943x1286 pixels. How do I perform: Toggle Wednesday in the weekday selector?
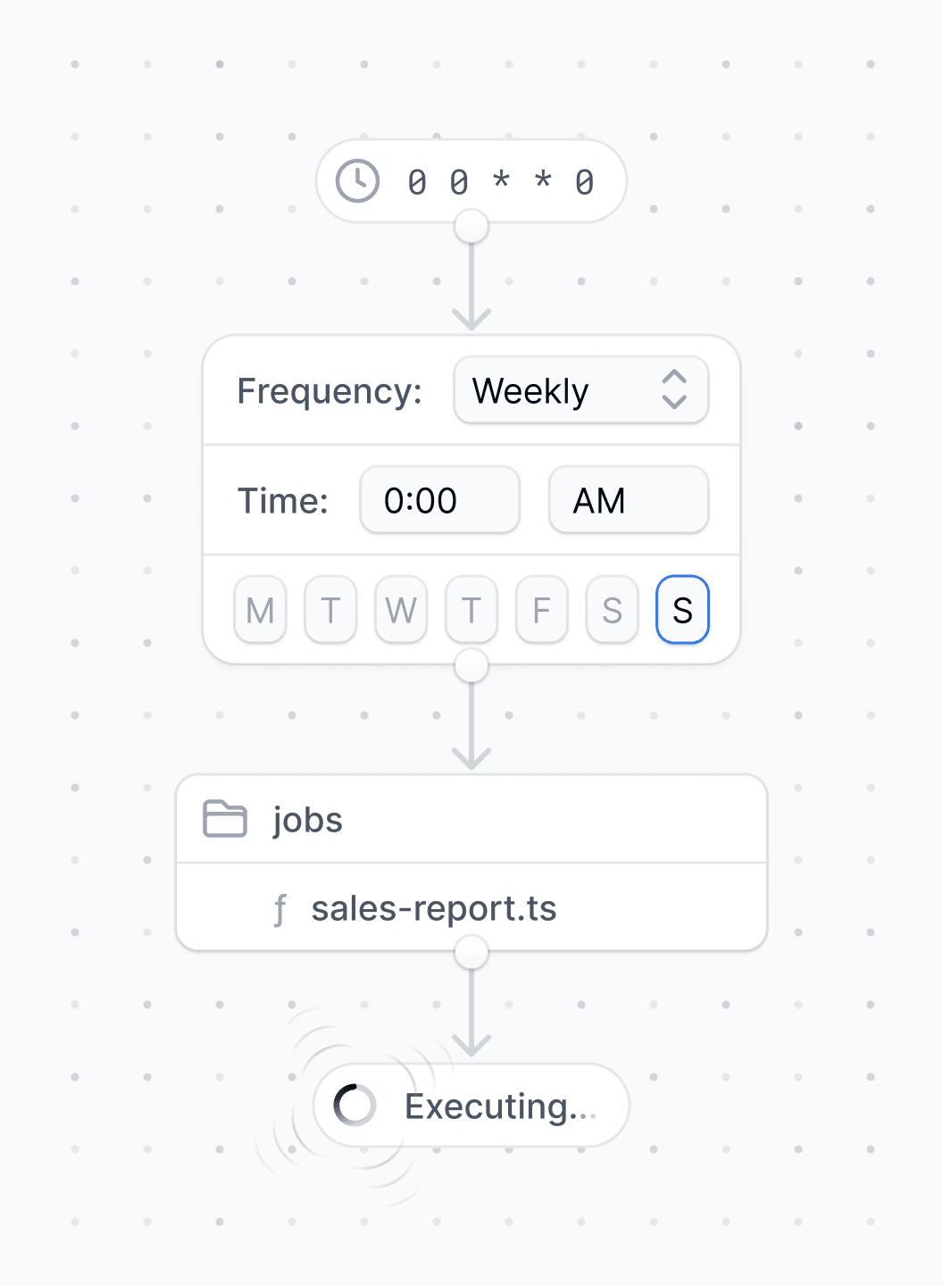click(x=401, y=610)
